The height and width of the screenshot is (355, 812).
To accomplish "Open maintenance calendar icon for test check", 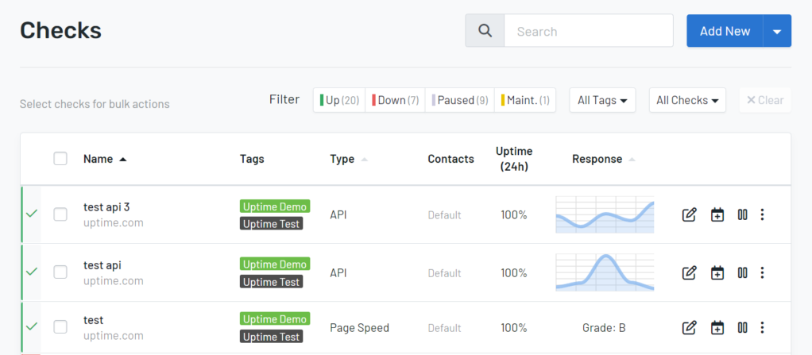I will 717,327.
